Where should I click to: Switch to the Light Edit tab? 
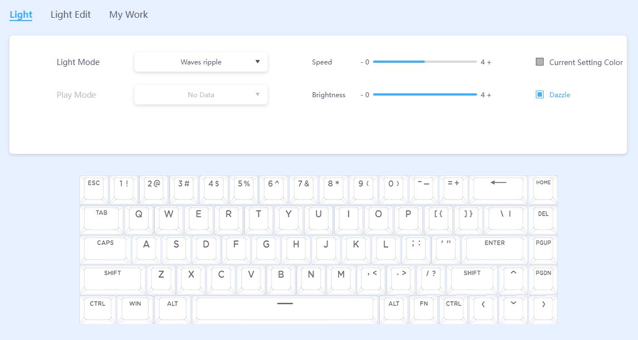coord(71,14)
